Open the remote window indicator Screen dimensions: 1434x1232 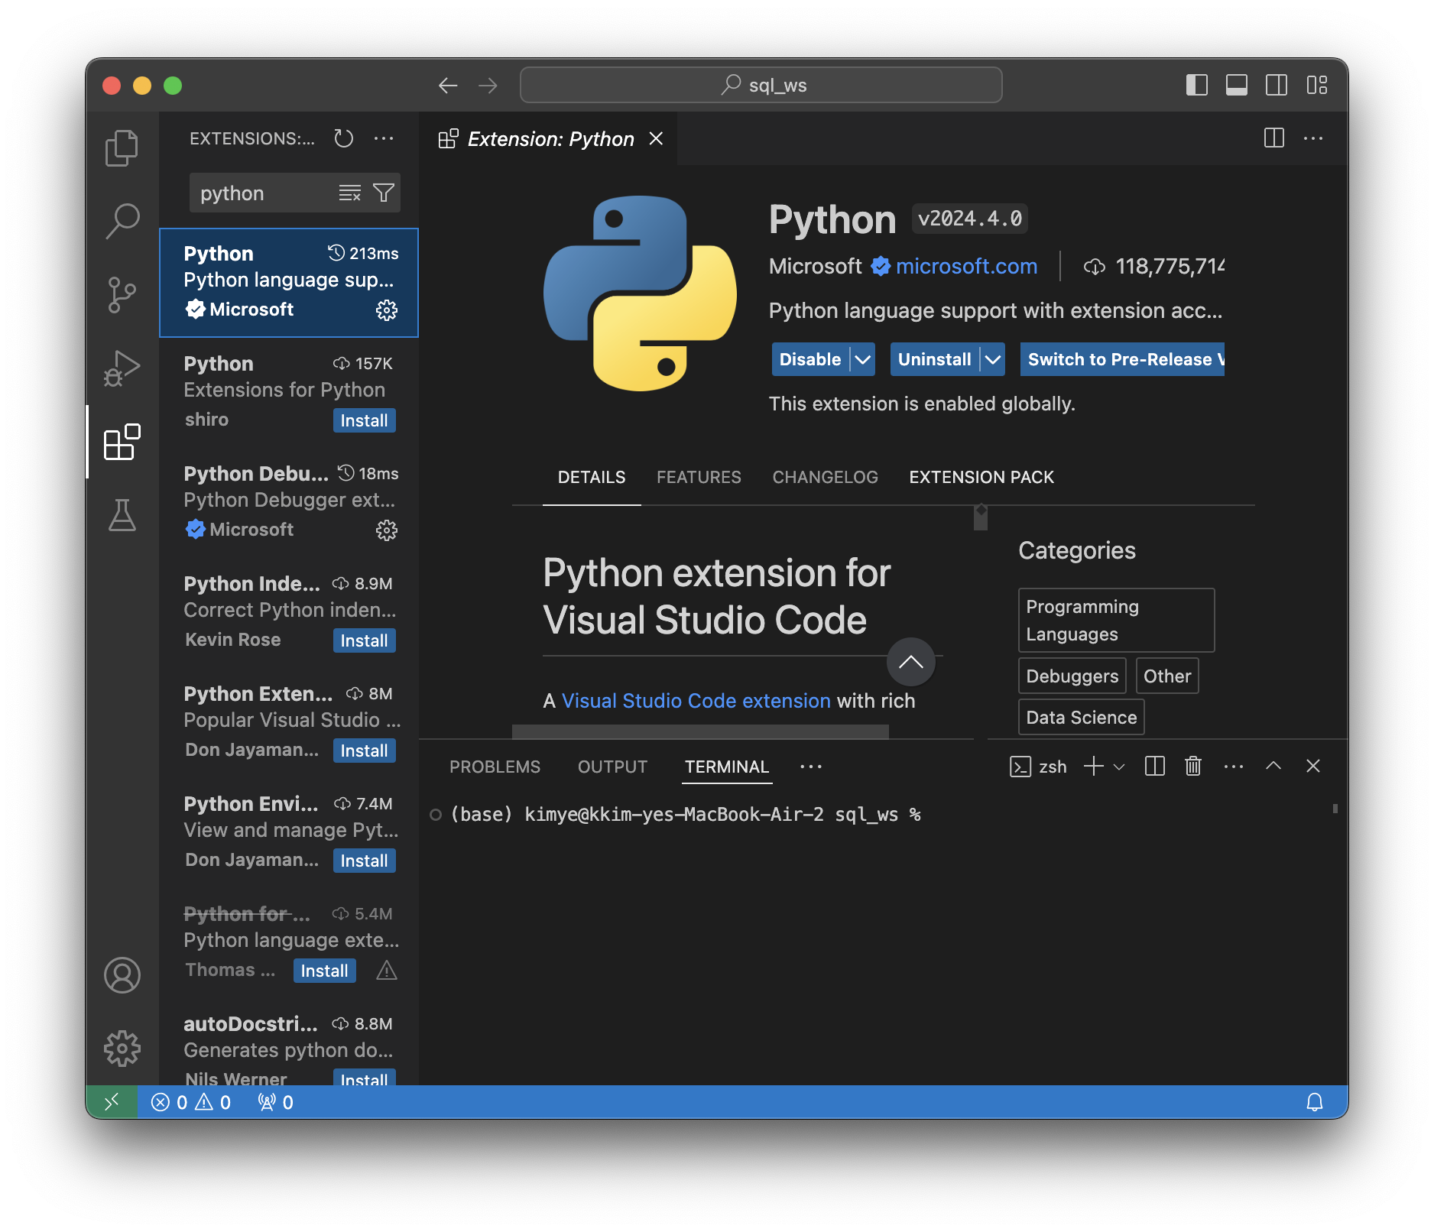(x=112, y=1101)
